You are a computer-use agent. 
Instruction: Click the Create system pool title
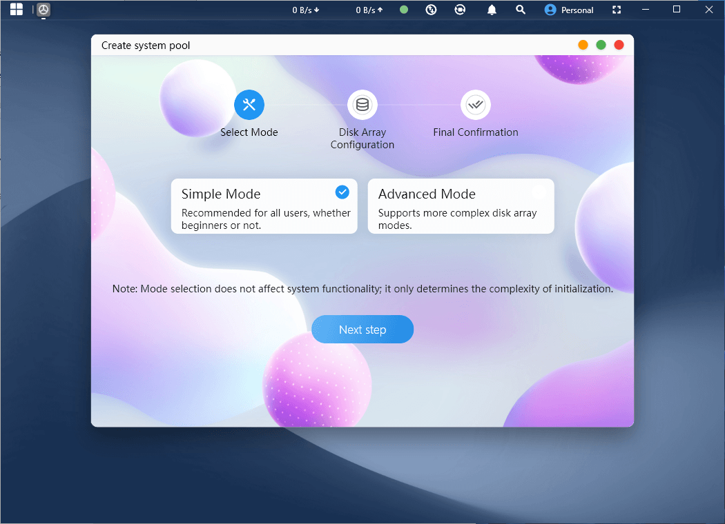[x=146, y=46]
